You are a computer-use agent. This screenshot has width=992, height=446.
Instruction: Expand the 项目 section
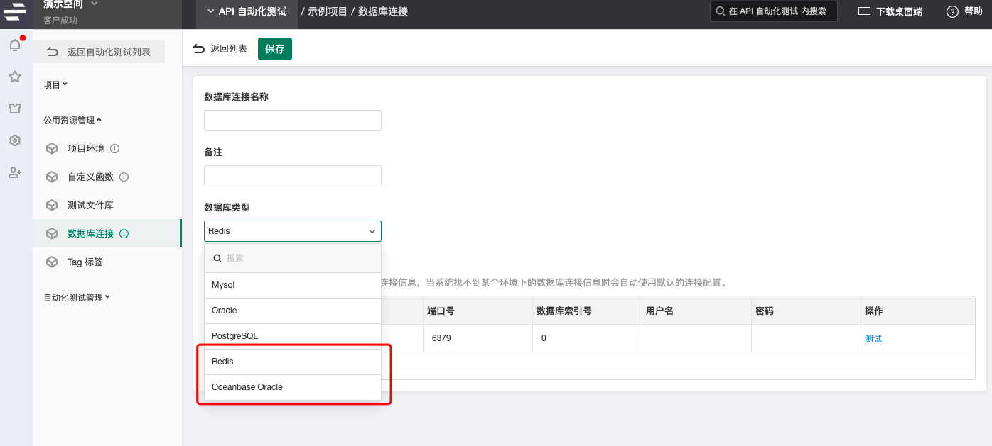55,84
